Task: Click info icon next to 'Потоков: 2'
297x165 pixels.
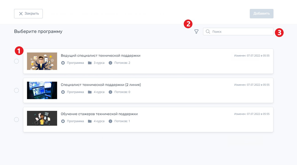Action: pyautogui.click(x=111, y=63)
